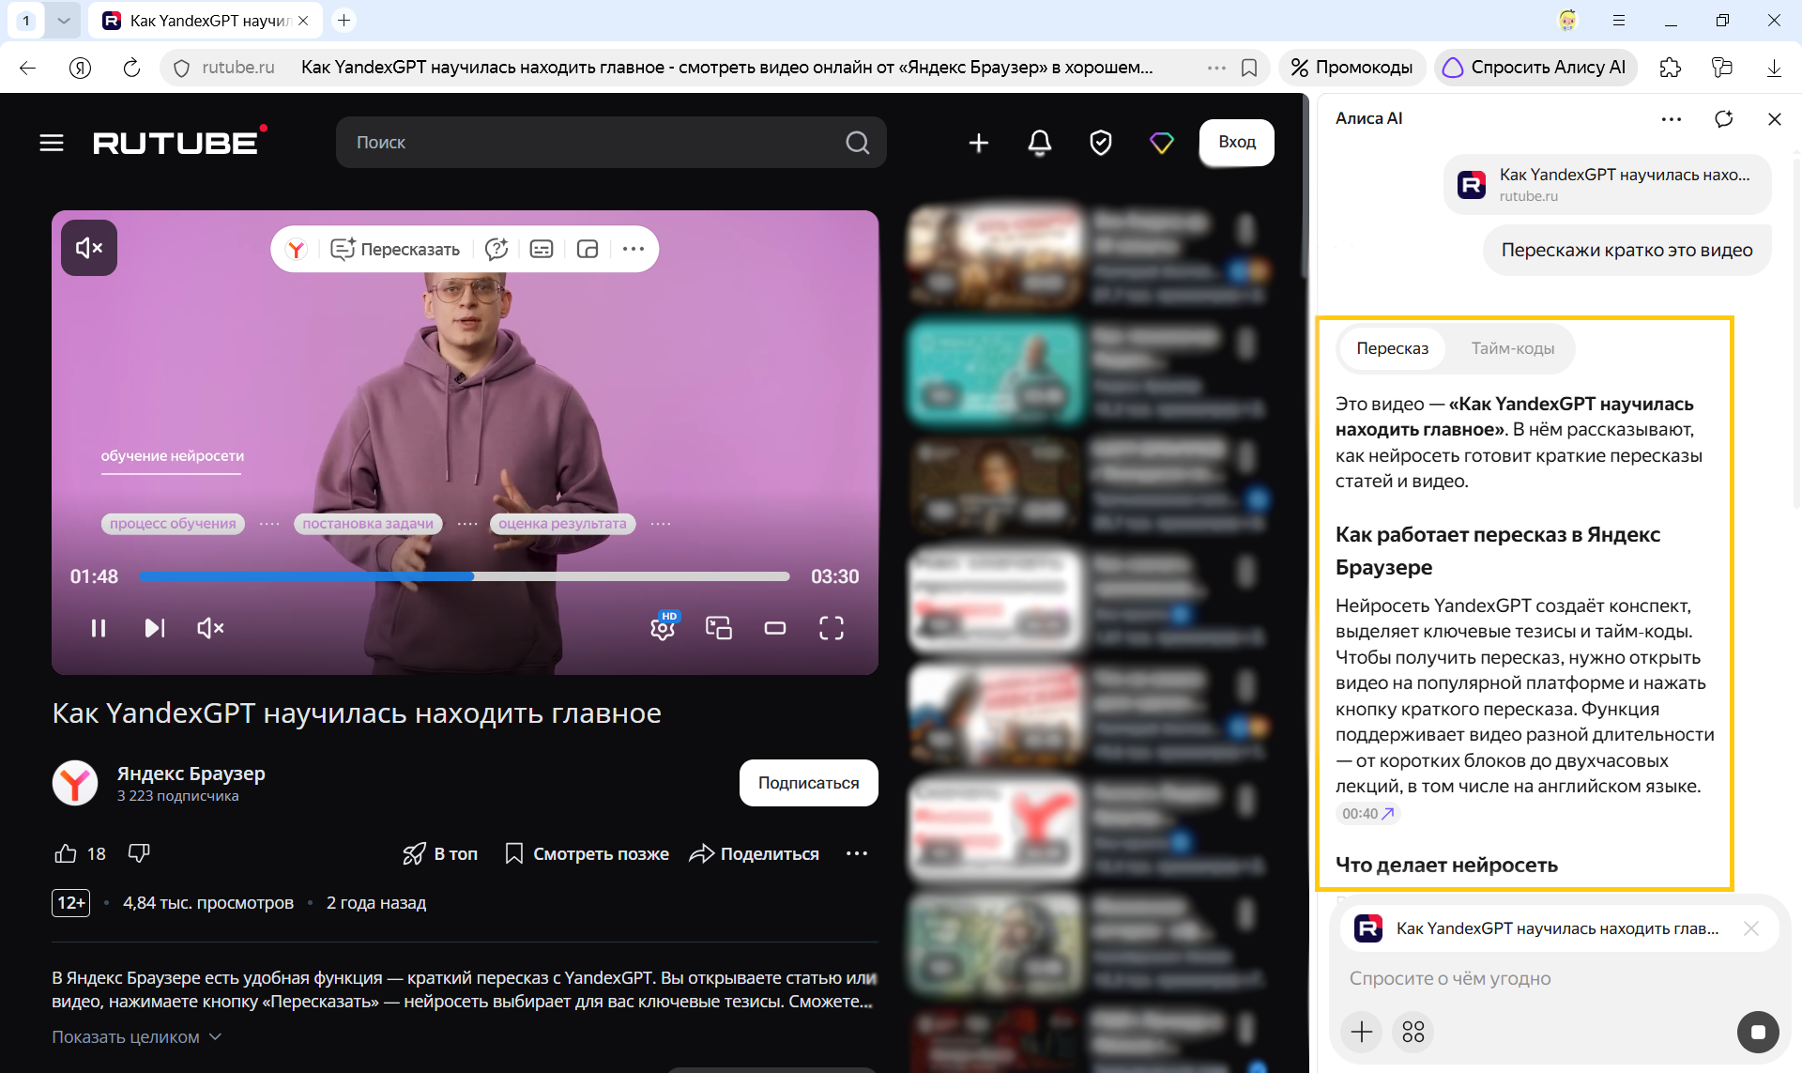Expand the tab group dropdown arrow

[63, 20]
